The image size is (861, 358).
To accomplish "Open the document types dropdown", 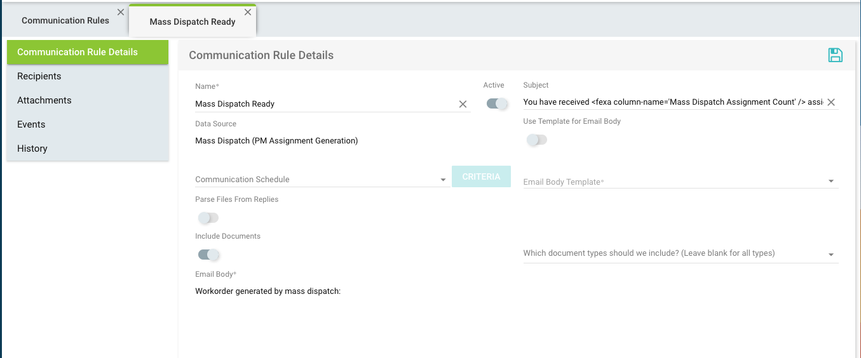I will [680, 253].
